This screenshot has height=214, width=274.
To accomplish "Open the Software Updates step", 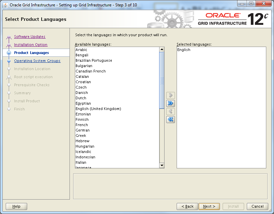I will click(x=29, y=37).
